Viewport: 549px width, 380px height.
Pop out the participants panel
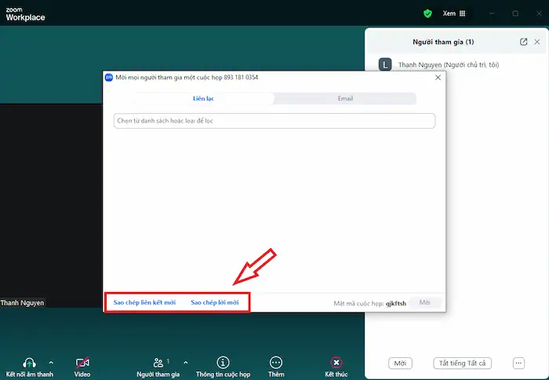click(x=524, y=42)
